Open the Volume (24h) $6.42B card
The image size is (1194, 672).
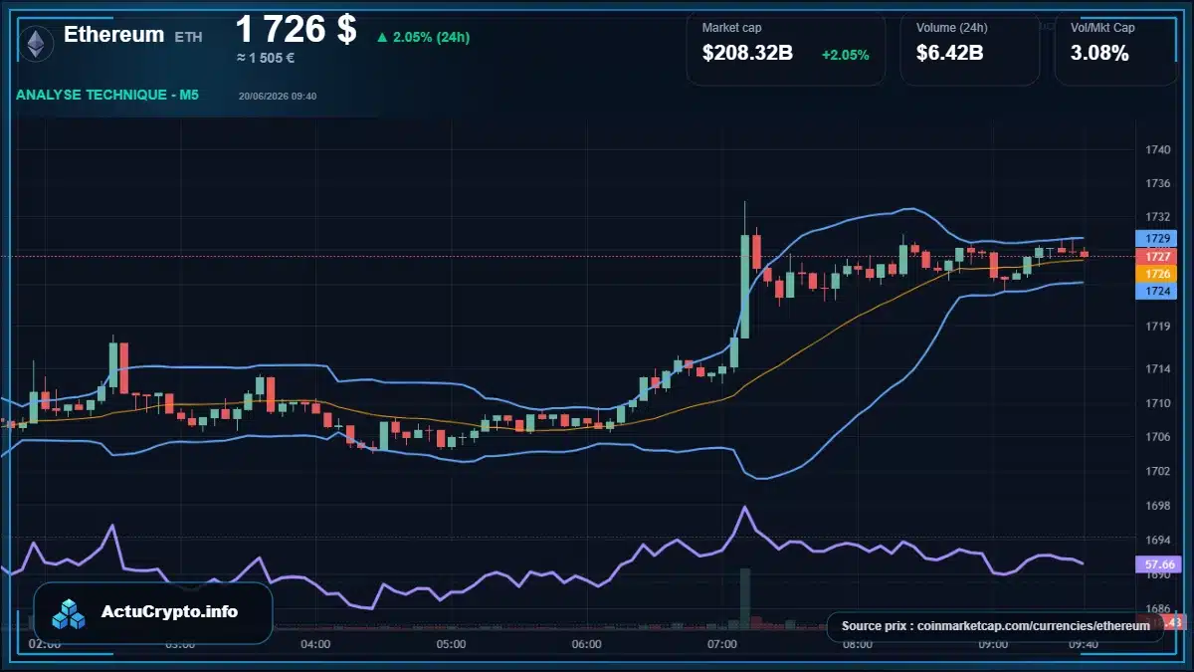point(970,48)
